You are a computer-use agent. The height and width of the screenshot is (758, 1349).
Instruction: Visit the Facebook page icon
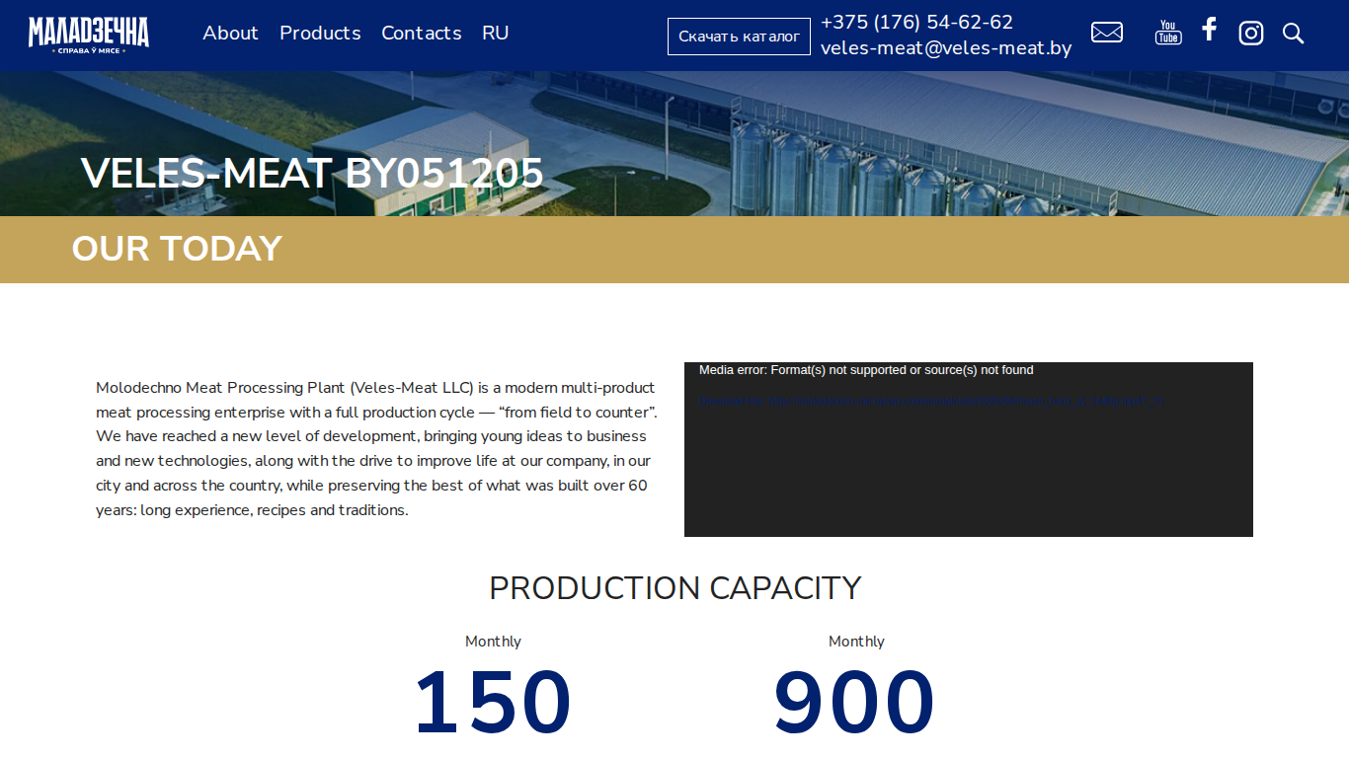click(1209, 30)
